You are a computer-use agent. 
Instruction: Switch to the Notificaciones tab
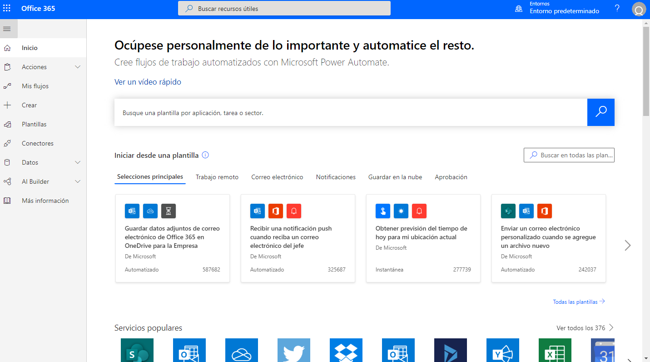coord(336,177)
